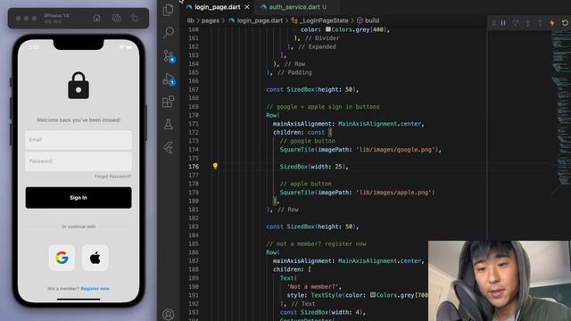The image size is (571, 321).
Task: Click line number 183 in gutter
Action: (x=194, y=226)
